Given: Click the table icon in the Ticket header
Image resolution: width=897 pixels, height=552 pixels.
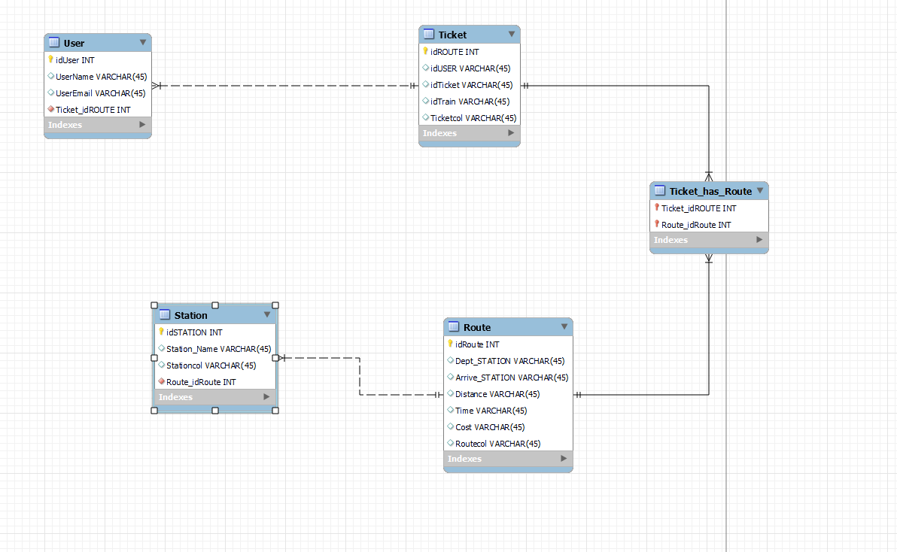Looking at the screenshot, I should [x=430, y=34].
